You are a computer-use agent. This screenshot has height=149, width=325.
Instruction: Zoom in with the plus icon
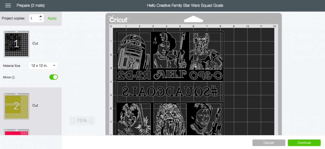tap(91, 121)
